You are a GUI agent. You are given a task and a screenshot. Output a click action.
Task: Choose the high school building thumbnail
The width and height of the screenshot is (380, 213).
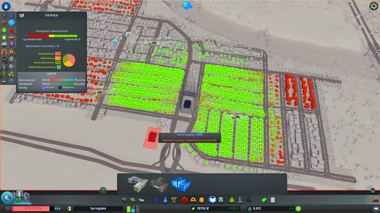click(159, 185)
